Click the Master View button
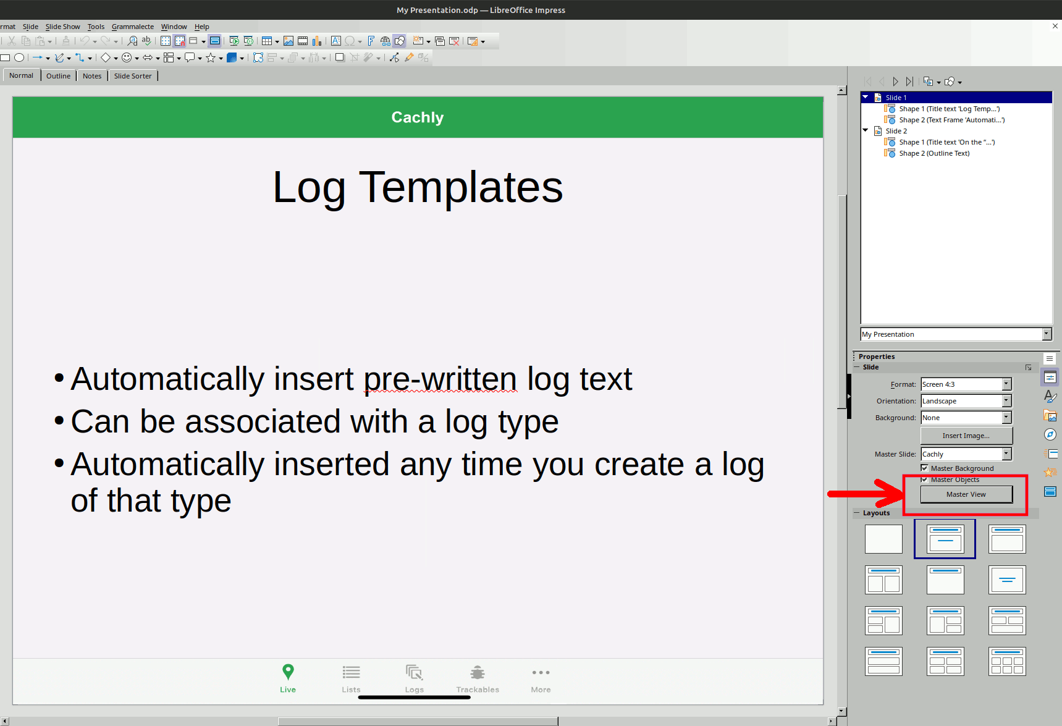The width and height of the screenshot is (1062, 726). tap(966, 494)
